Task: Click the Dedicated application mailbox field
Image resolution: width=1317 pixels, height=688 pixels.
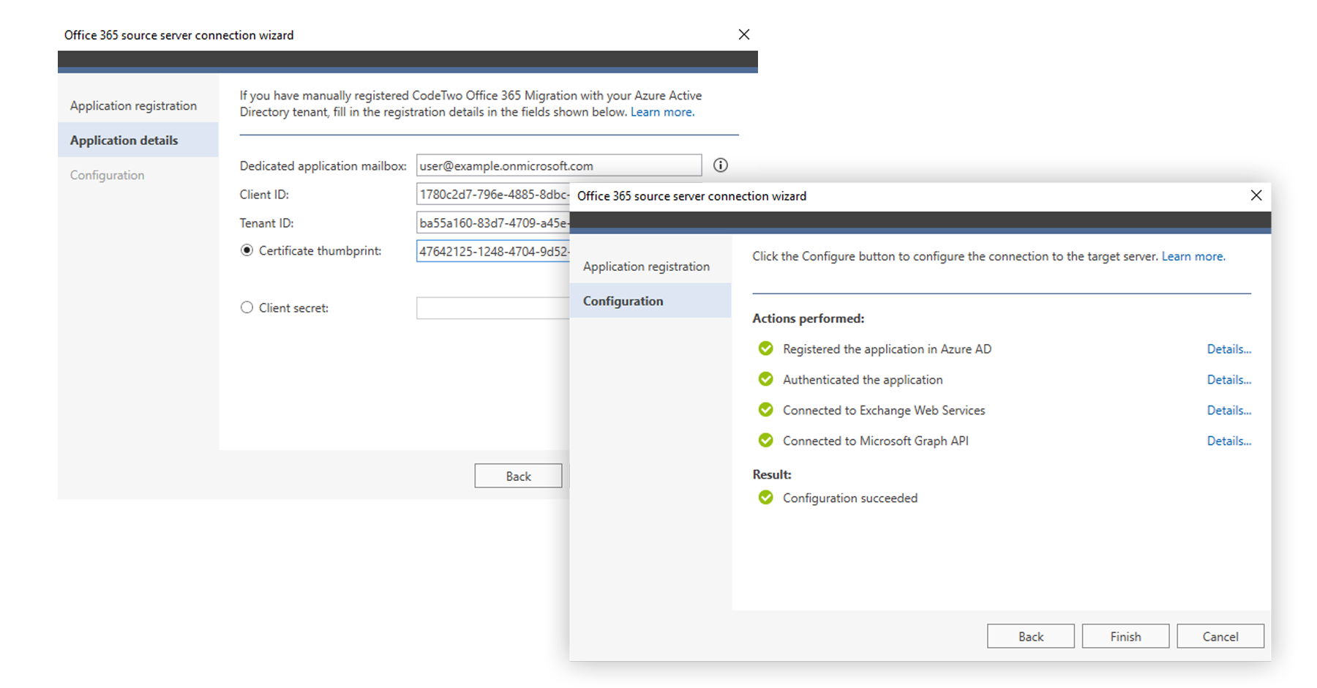Action: (x=559, y=165)
